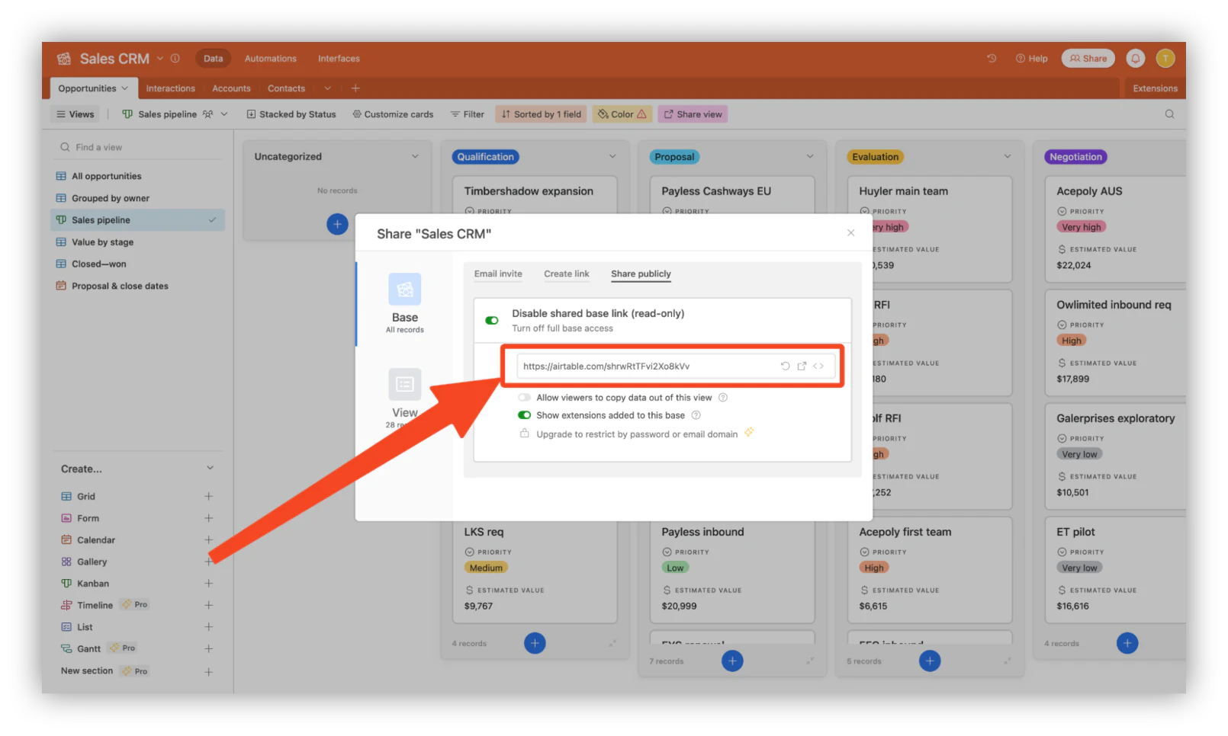
Task: Add a new table plus icon
Action: click(x=355, y=88)
